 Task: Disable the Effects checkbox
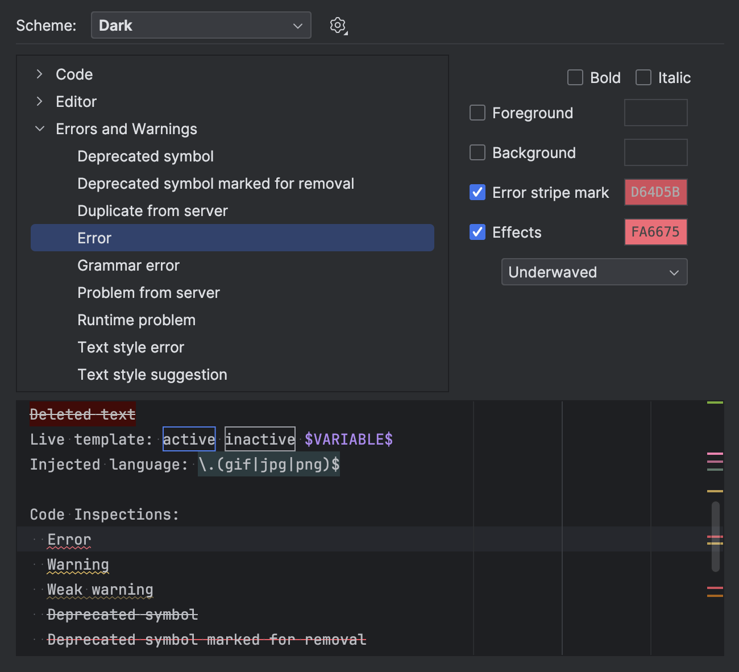point(478,233)
